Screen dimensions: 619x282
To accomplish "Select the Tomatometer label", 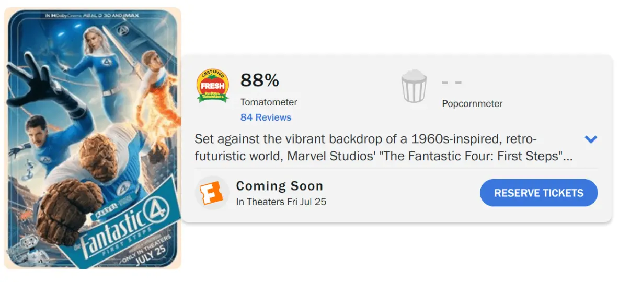I will pyautogui.click(x=269, y=102).
